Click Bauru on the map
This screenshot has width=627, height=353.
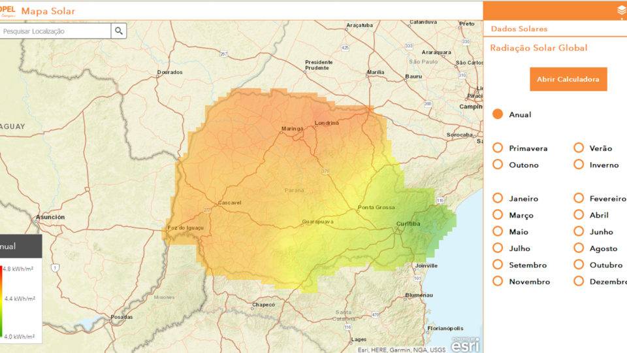(413, 76)
